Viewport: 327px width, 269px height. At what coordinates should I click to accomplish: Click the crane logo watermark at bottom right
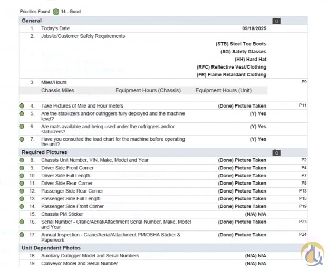pos(312,254)
